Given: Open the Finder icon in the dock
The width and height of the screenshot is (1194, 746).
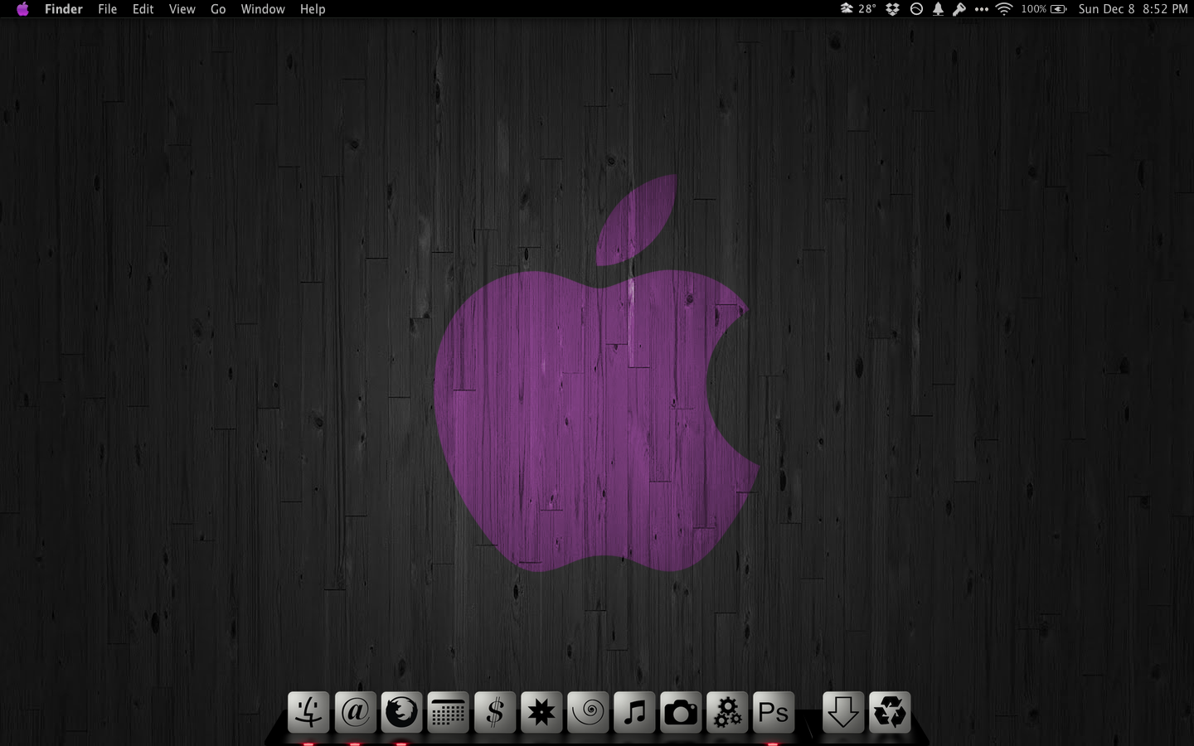Looking at the screenshot, I should point(308,712).
